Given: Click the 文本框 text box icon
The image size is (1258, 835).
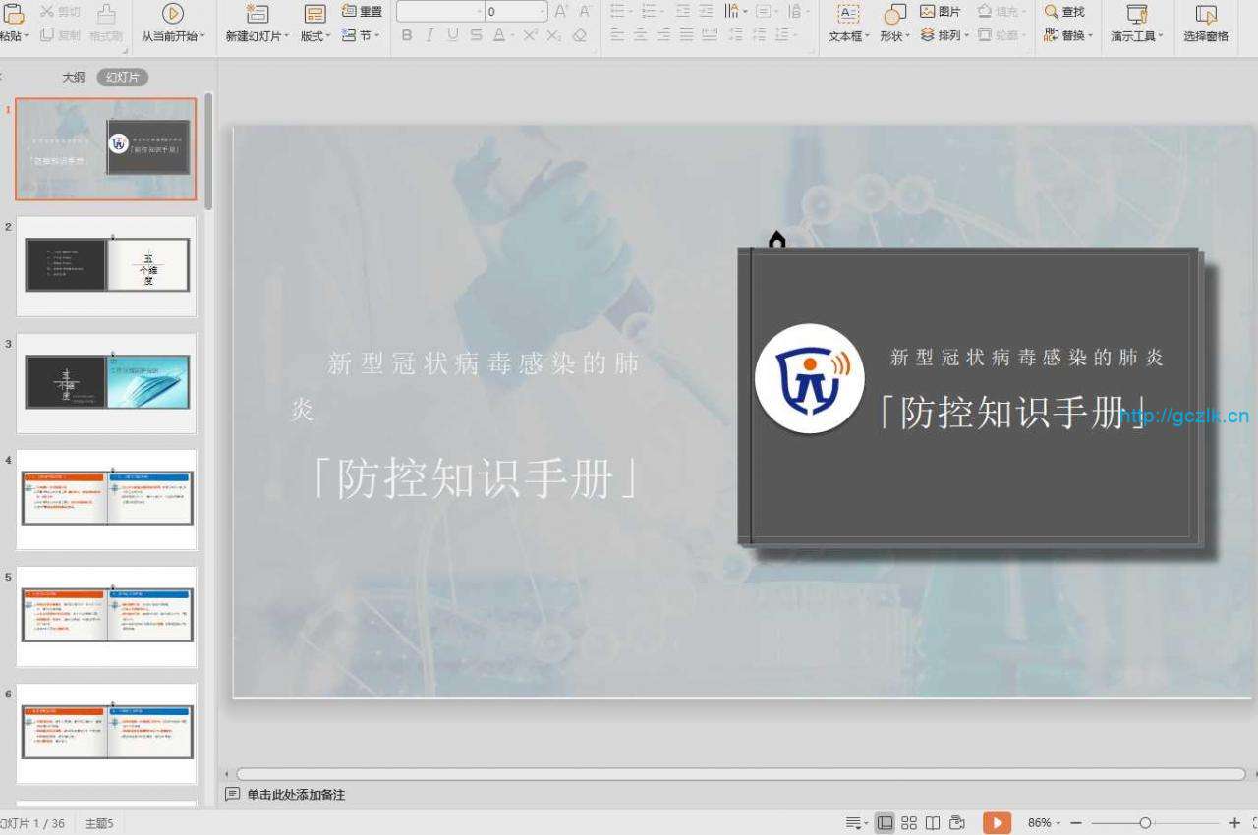Looking at the screenshot, I should pyautogui.click(x=847, y=14).
